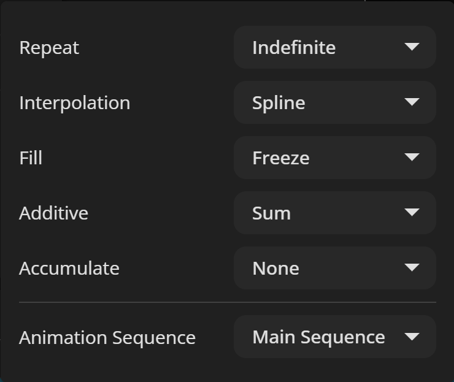The image size is (454, 382).
Task: Click the Animation Sequence label
Action: [x=107, y=337]
